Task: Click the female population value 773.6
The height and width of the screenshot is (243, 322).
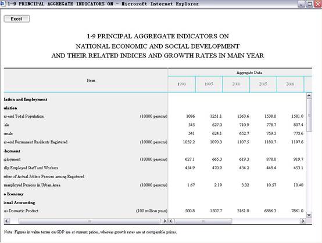Action: coord(298,133)
